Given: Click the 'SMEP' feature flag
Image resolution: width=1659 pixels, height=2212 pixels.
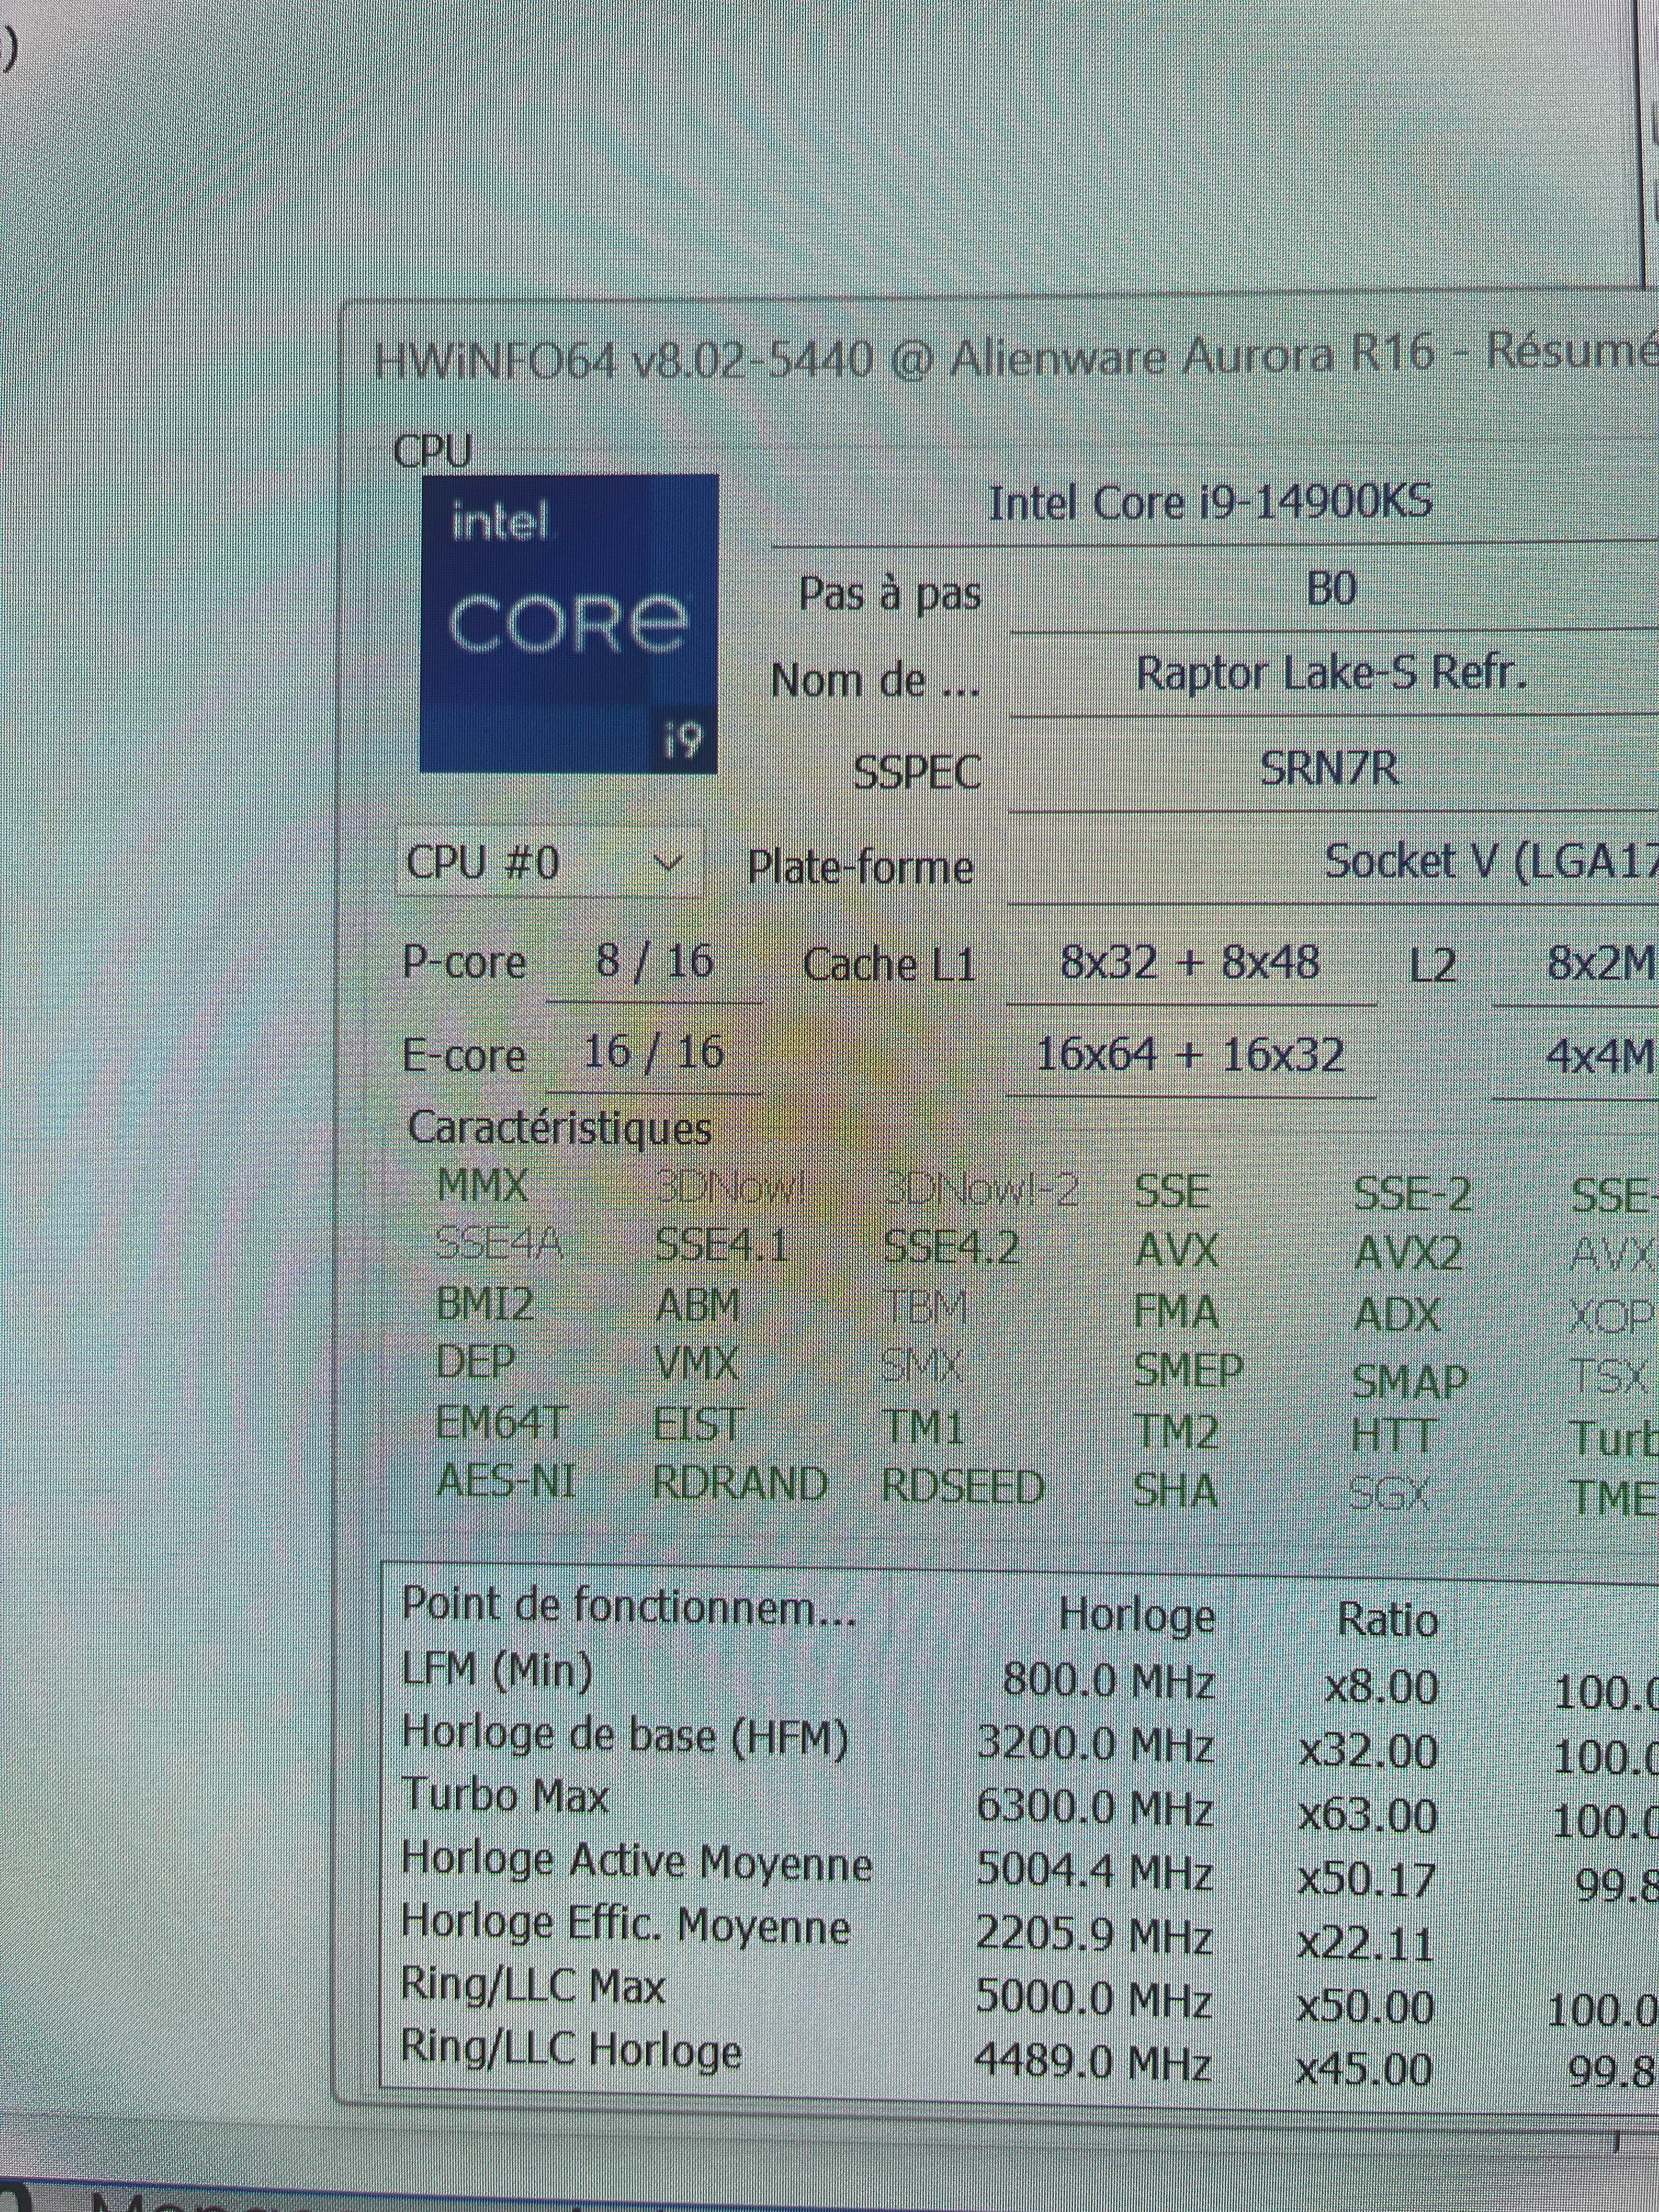Looking at the screenshot, I should click(x=1188, y=1370).
